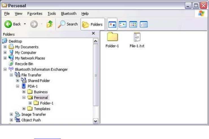Open the Search pane
Image resolution: width=209 pixels, height=139 pixels.
(68, 24)
